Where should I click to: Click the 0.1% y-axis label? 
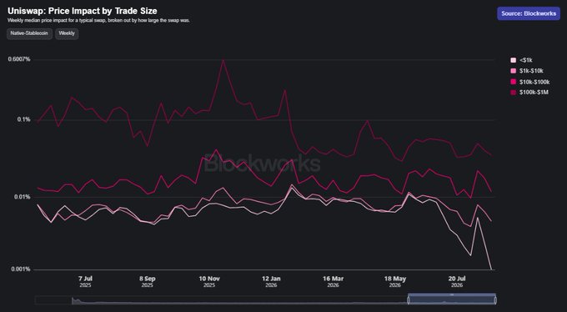24,119
